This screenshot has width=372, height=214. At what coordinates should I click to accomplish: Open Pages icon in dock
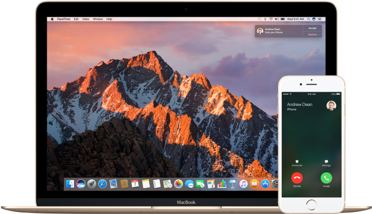(211, 184)
